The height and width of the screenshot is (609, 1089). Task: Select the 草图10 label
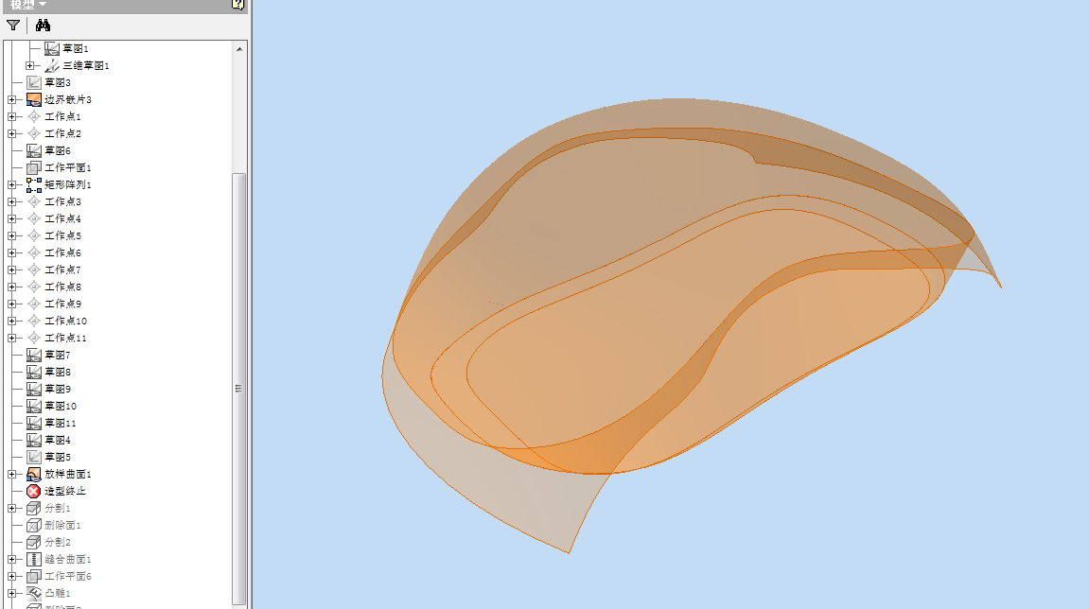tap(61, 407)
